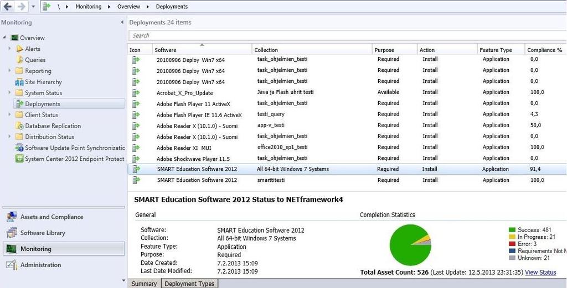Click the red Error legend swatch
567x288 pixels.
click(x=512, y=244)
